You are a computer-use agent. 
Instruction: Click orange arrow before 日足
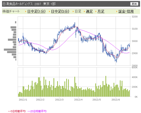73,11
